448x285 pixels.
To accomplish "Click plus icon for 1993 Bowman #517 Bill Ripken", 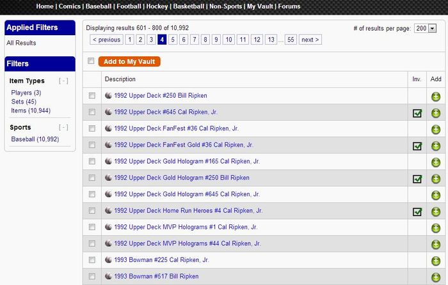I will (436, 277).
